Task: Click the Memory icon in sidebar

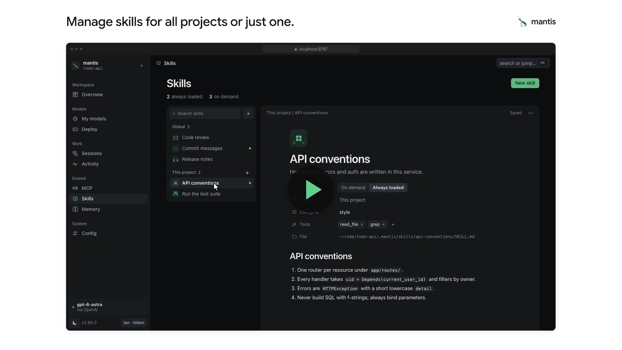Action: coord(75,210)
